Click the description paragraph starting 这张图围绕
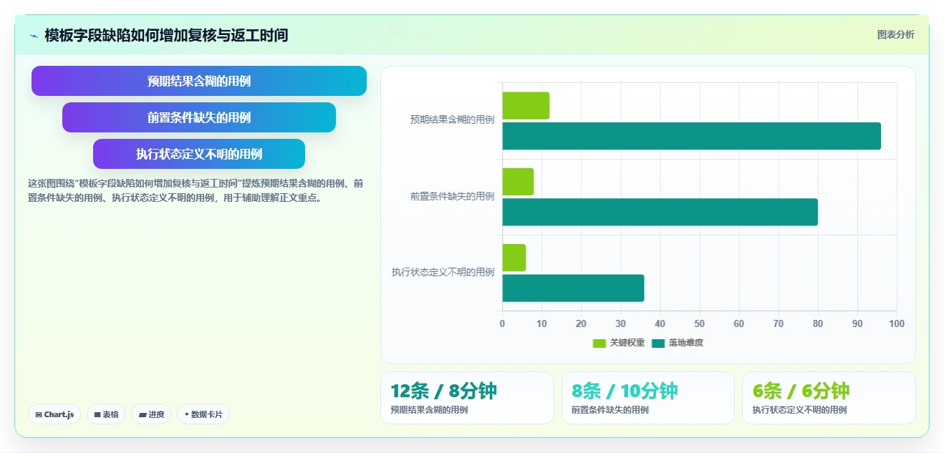Image resolution: width=944 pixels, height=453 pixels. pyautogui.click(x=195, y=190)
